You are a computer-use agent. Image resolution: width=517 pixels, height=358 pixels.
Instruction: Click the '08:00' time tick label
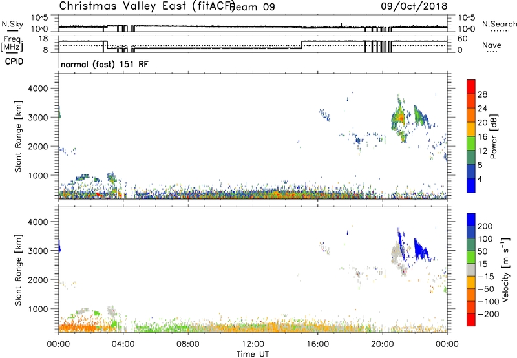(x=188, y=344)
